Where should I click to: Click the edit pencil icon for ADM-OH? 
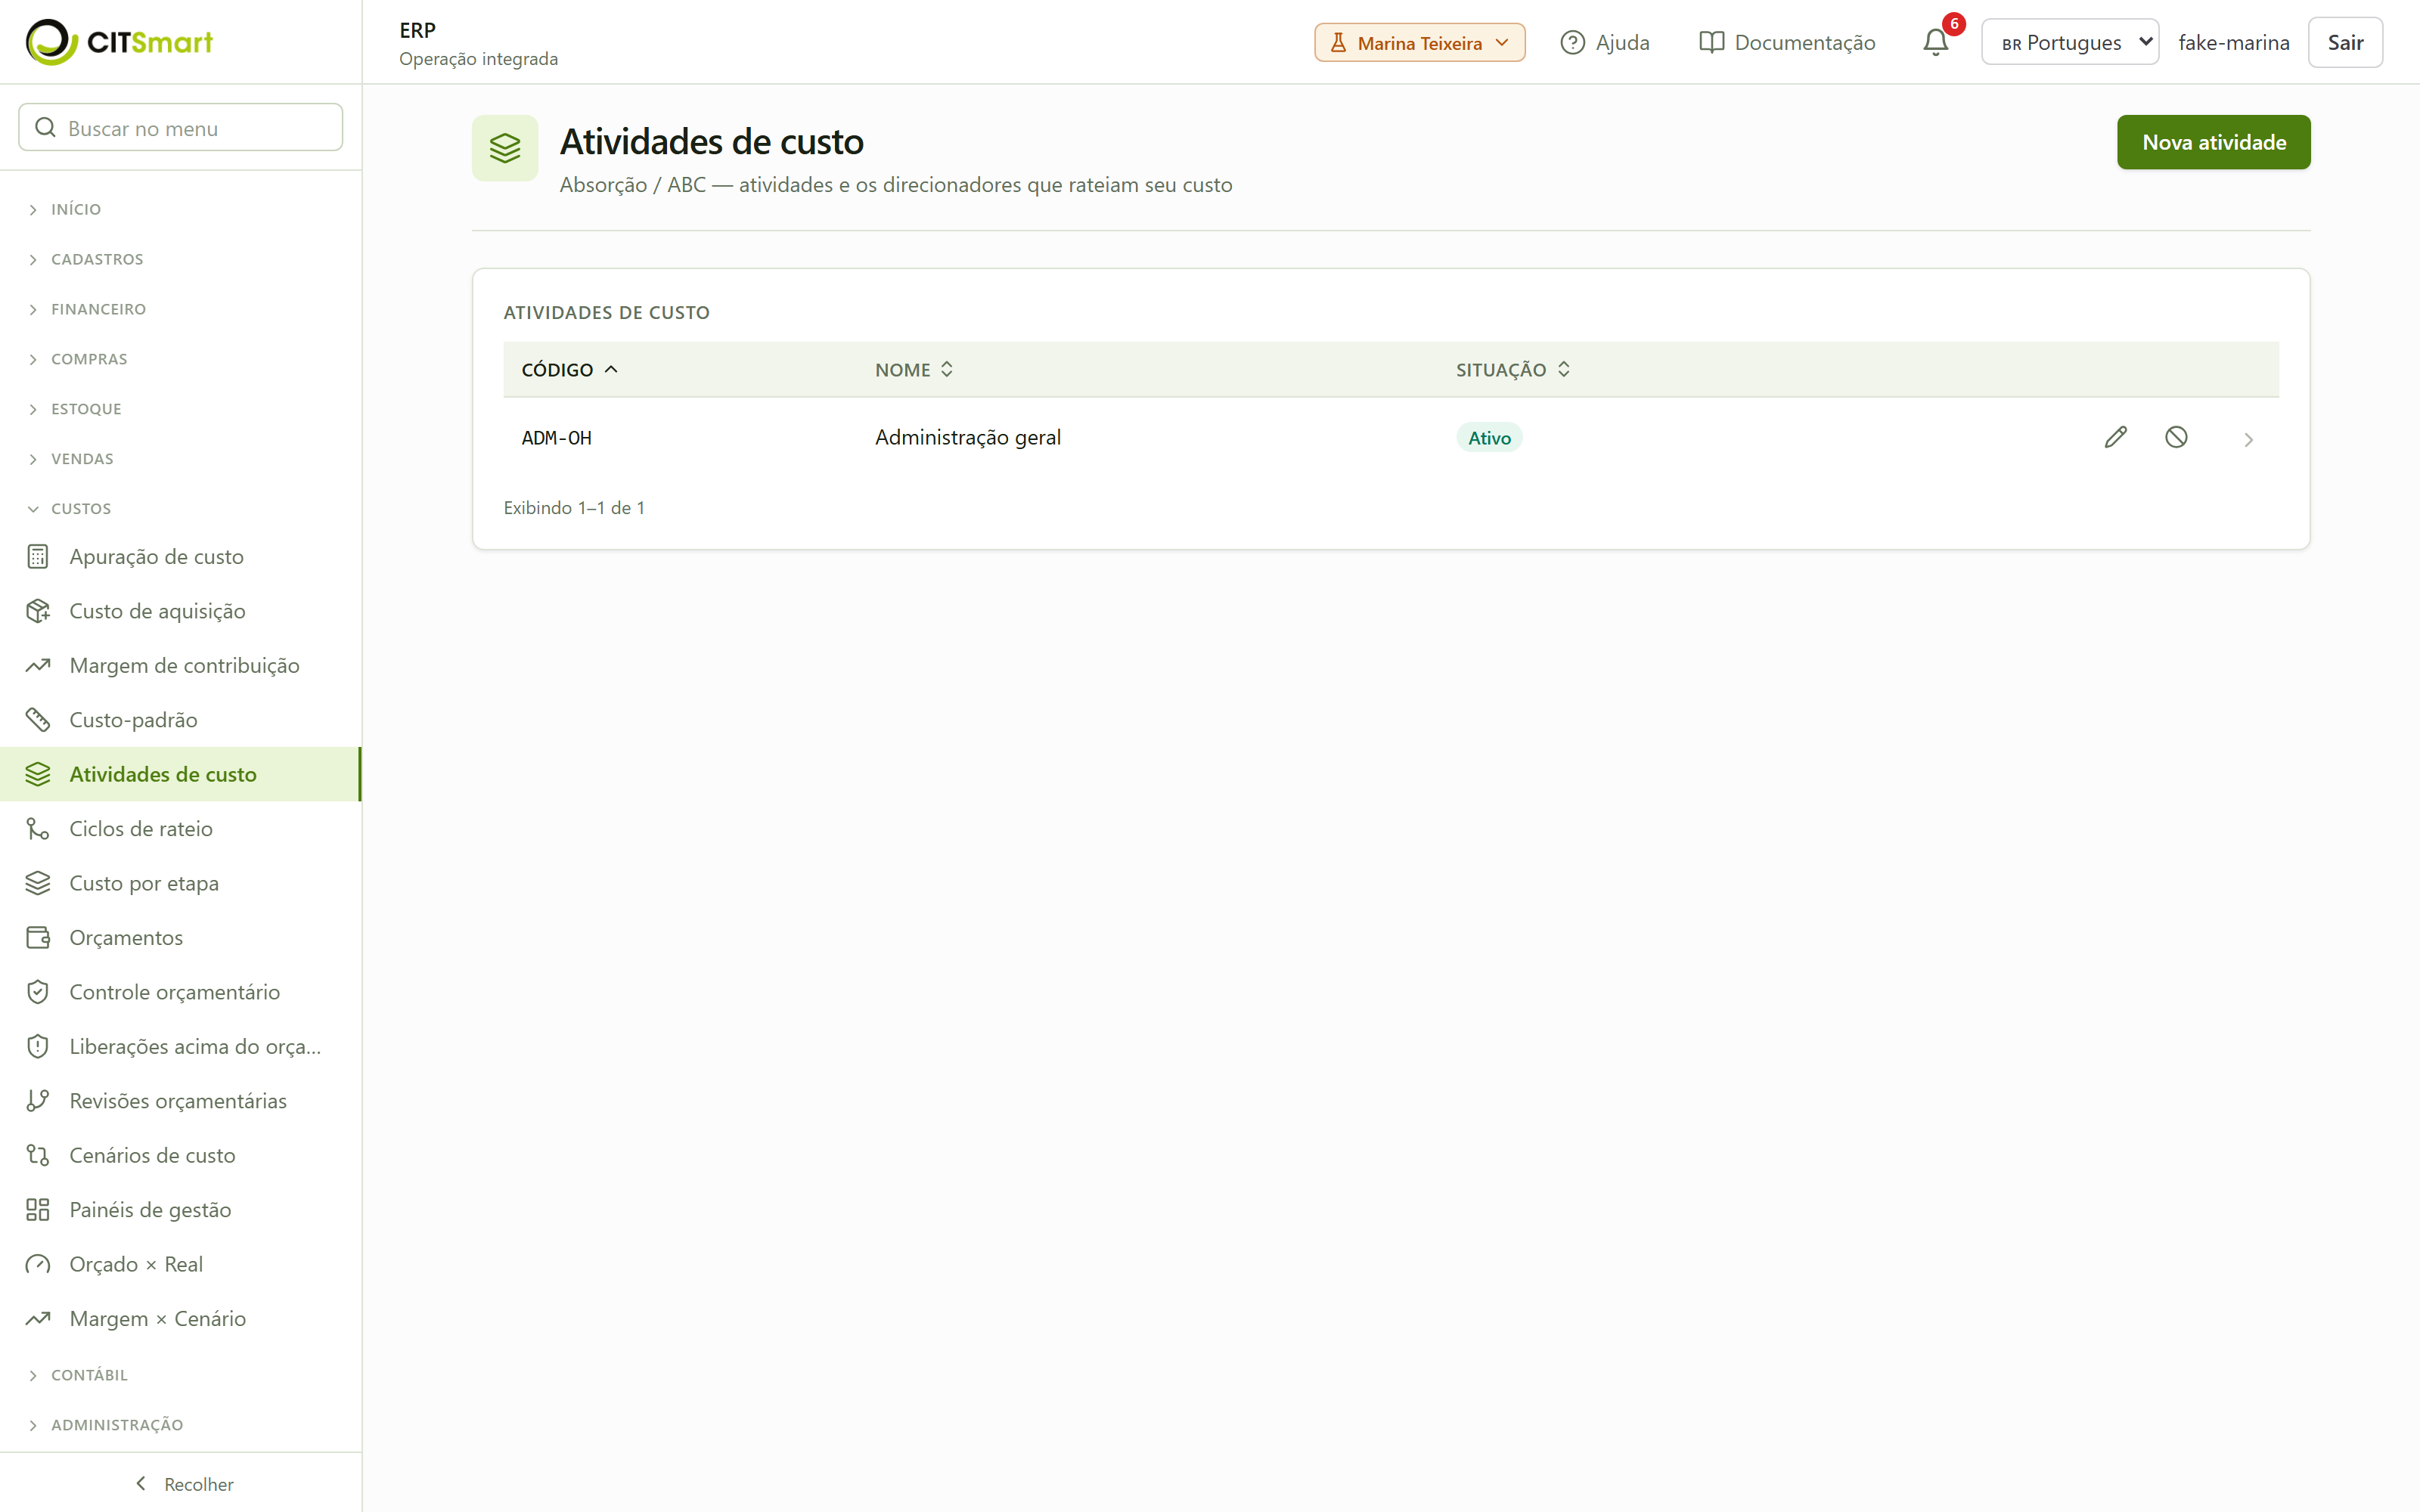click(x=2115, y=437)
